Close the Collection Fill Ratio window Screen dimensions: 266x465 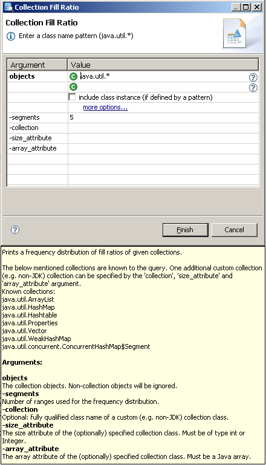(257, 7)
